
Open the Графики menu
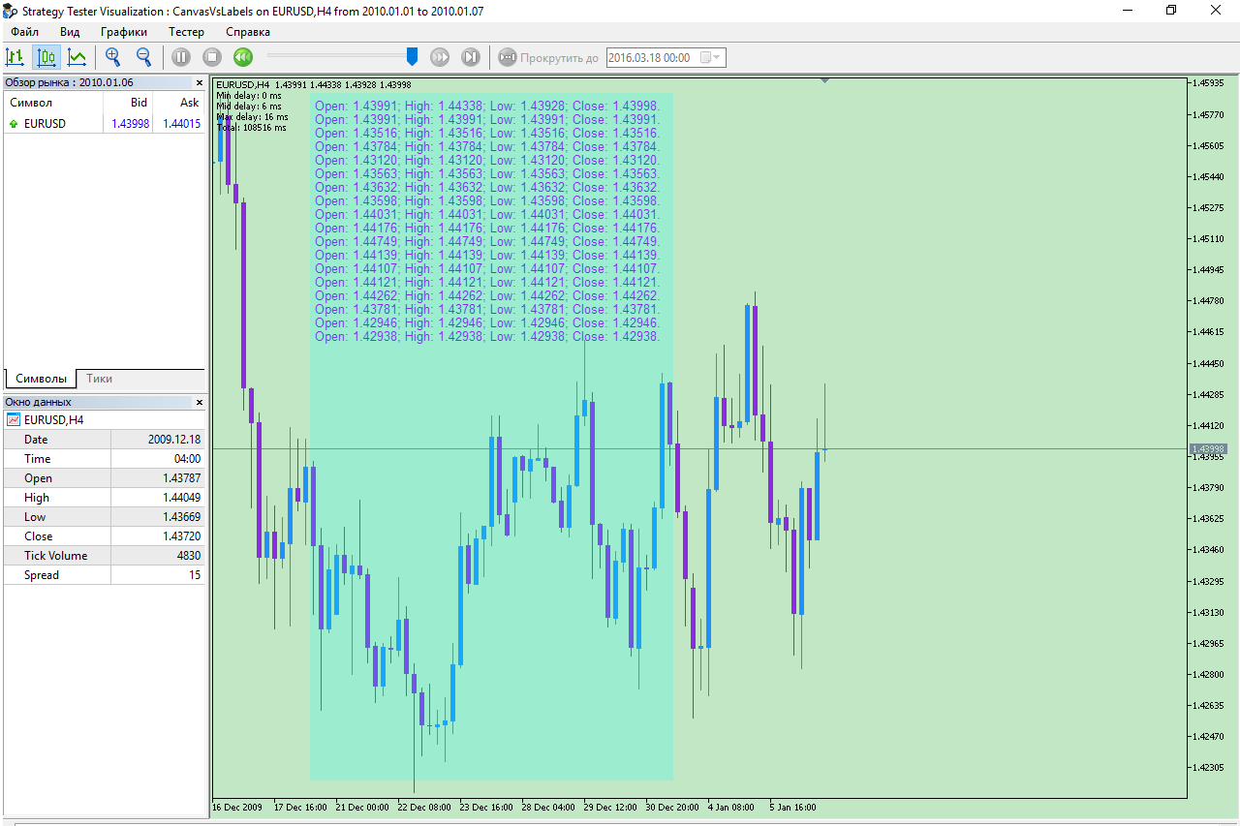point(124,32)
